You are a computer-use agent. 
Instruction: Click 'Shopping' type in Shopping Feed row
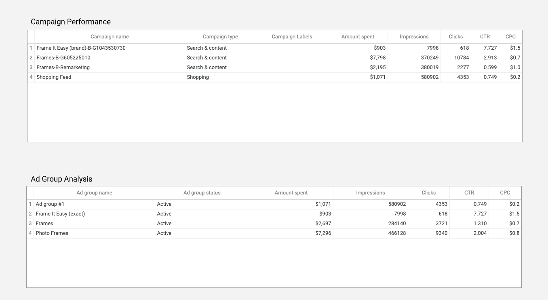(x=198, y=77)
